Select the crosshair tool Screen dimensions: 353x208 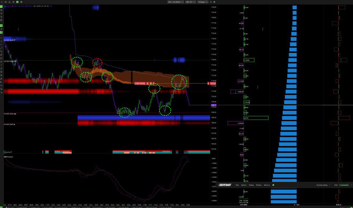click(1, 13)
